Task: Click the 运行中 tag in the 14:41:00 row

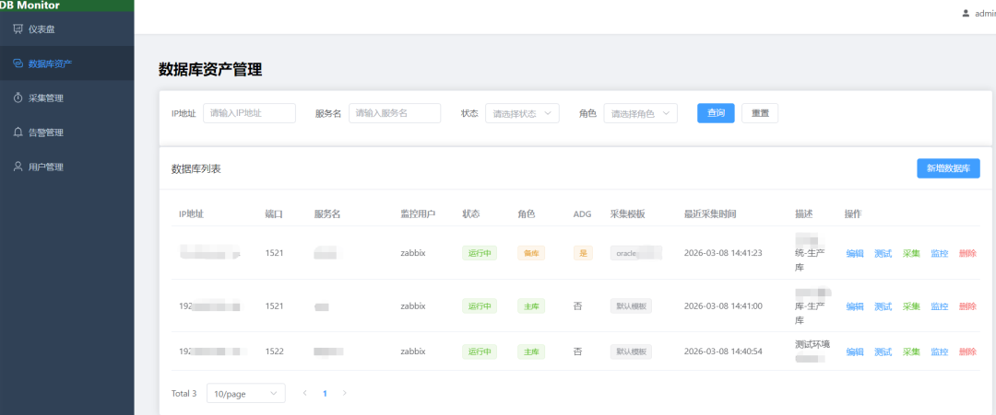Action: pos(480,306)
